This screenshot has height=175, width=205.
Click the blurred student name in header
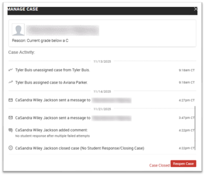click(63, 30)
